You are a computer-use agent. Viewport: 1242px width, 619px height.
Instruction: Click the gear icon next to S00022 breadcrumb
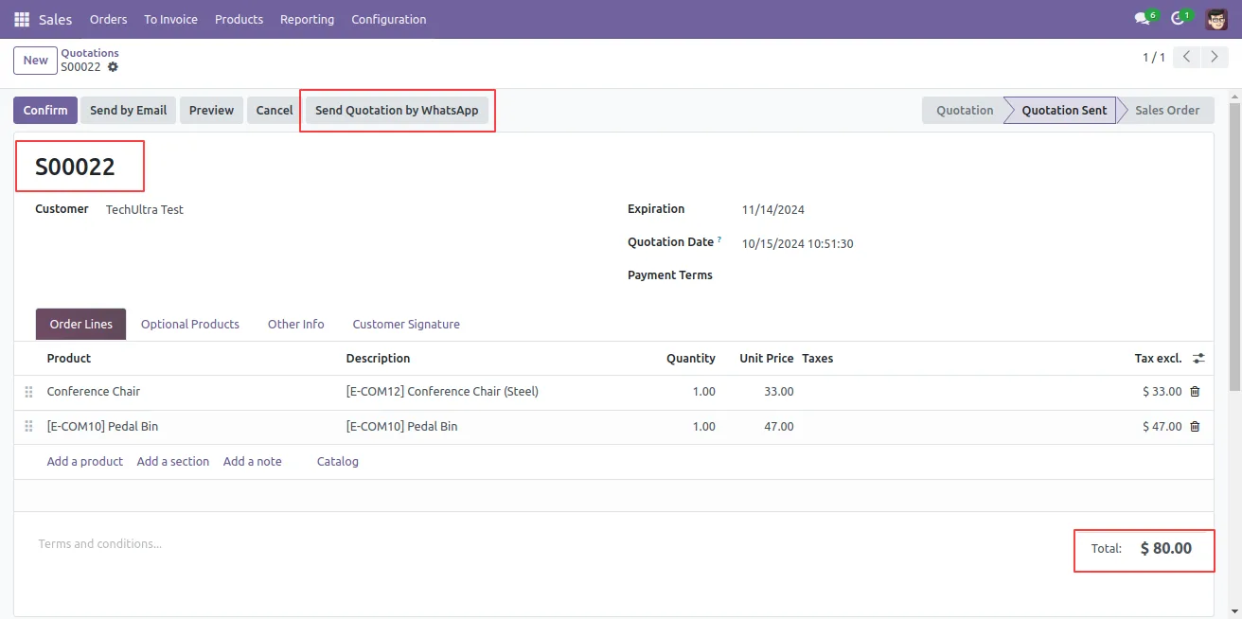[114, 67]
